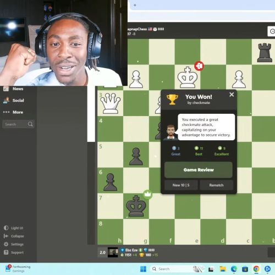275x275 pixels.
Task: Click the black king on g7
Action: click(136, 206)
